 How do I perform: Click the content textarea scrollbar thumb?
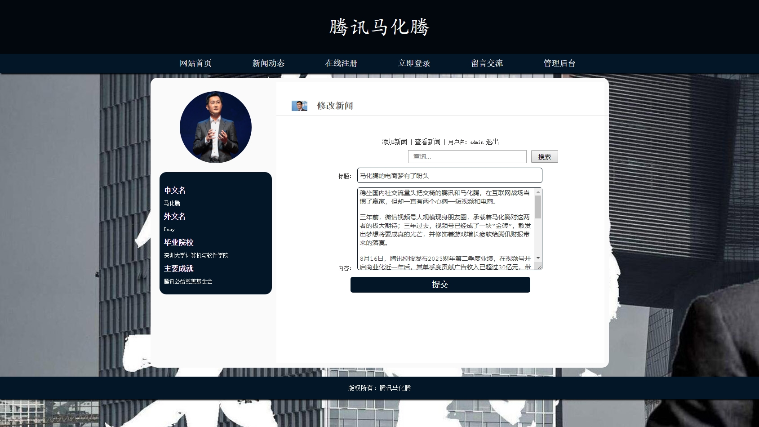[x=538, y=207]
